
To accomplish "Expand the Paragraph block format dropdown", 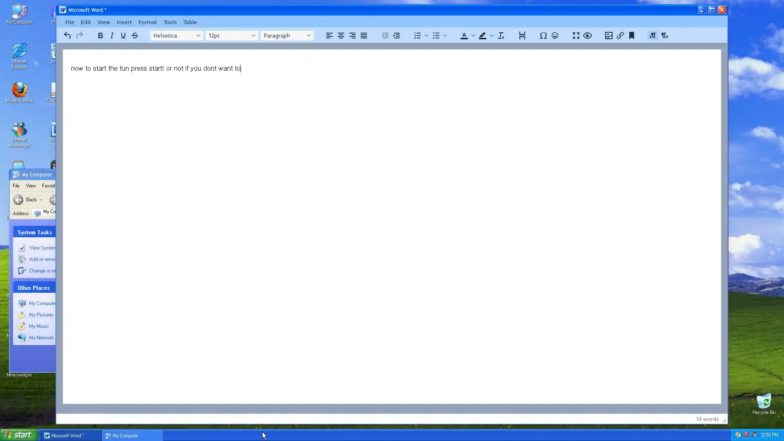I will (287, 36).
